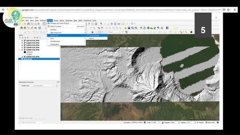Tick the Enable map checkbox in OpenLayers Overview
The image size is (240, 135).
[x=20, y=86]
